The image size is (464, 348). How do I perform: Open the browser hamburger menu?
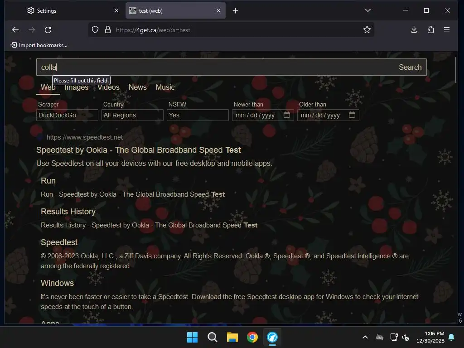(447, 29)
